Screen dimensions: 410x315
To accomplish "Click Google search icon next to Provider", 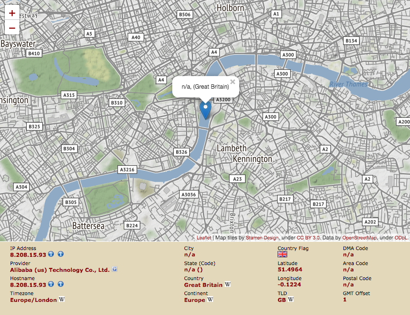I will (x=115, y=269).
